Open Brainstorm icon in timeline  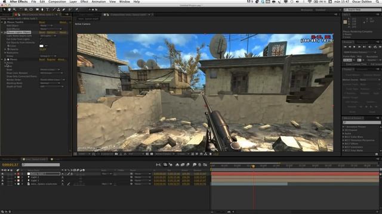click(195, 165)
